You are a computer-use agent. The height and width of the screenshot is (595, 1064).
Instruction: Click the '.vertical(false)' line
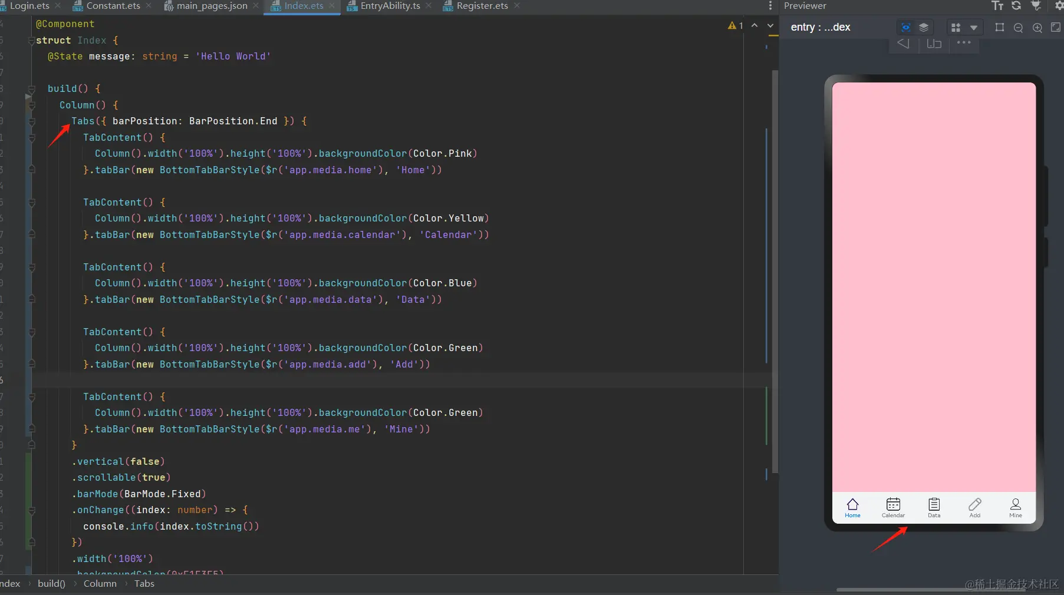[118, 462]
